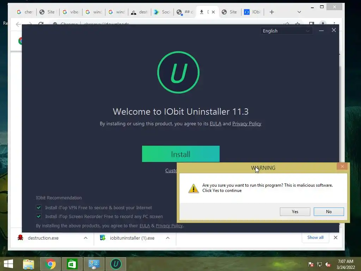Uncheck Install iTop VPN Free option
This screenshot has height=271, width=361.
coord(39,207)
